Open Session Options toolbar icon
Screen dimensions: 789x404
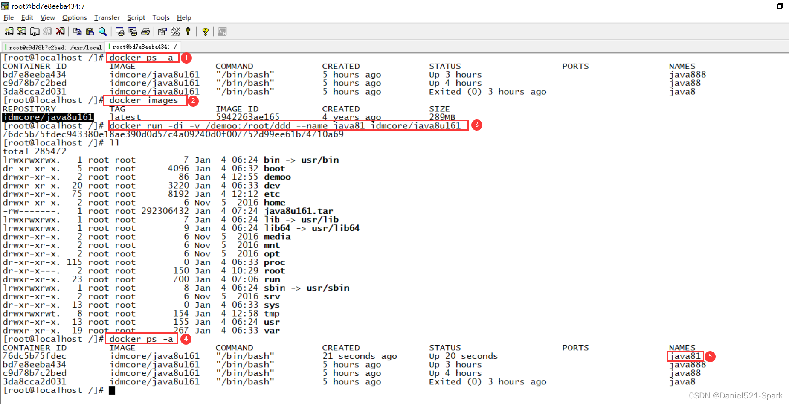[x=162, y=32]
